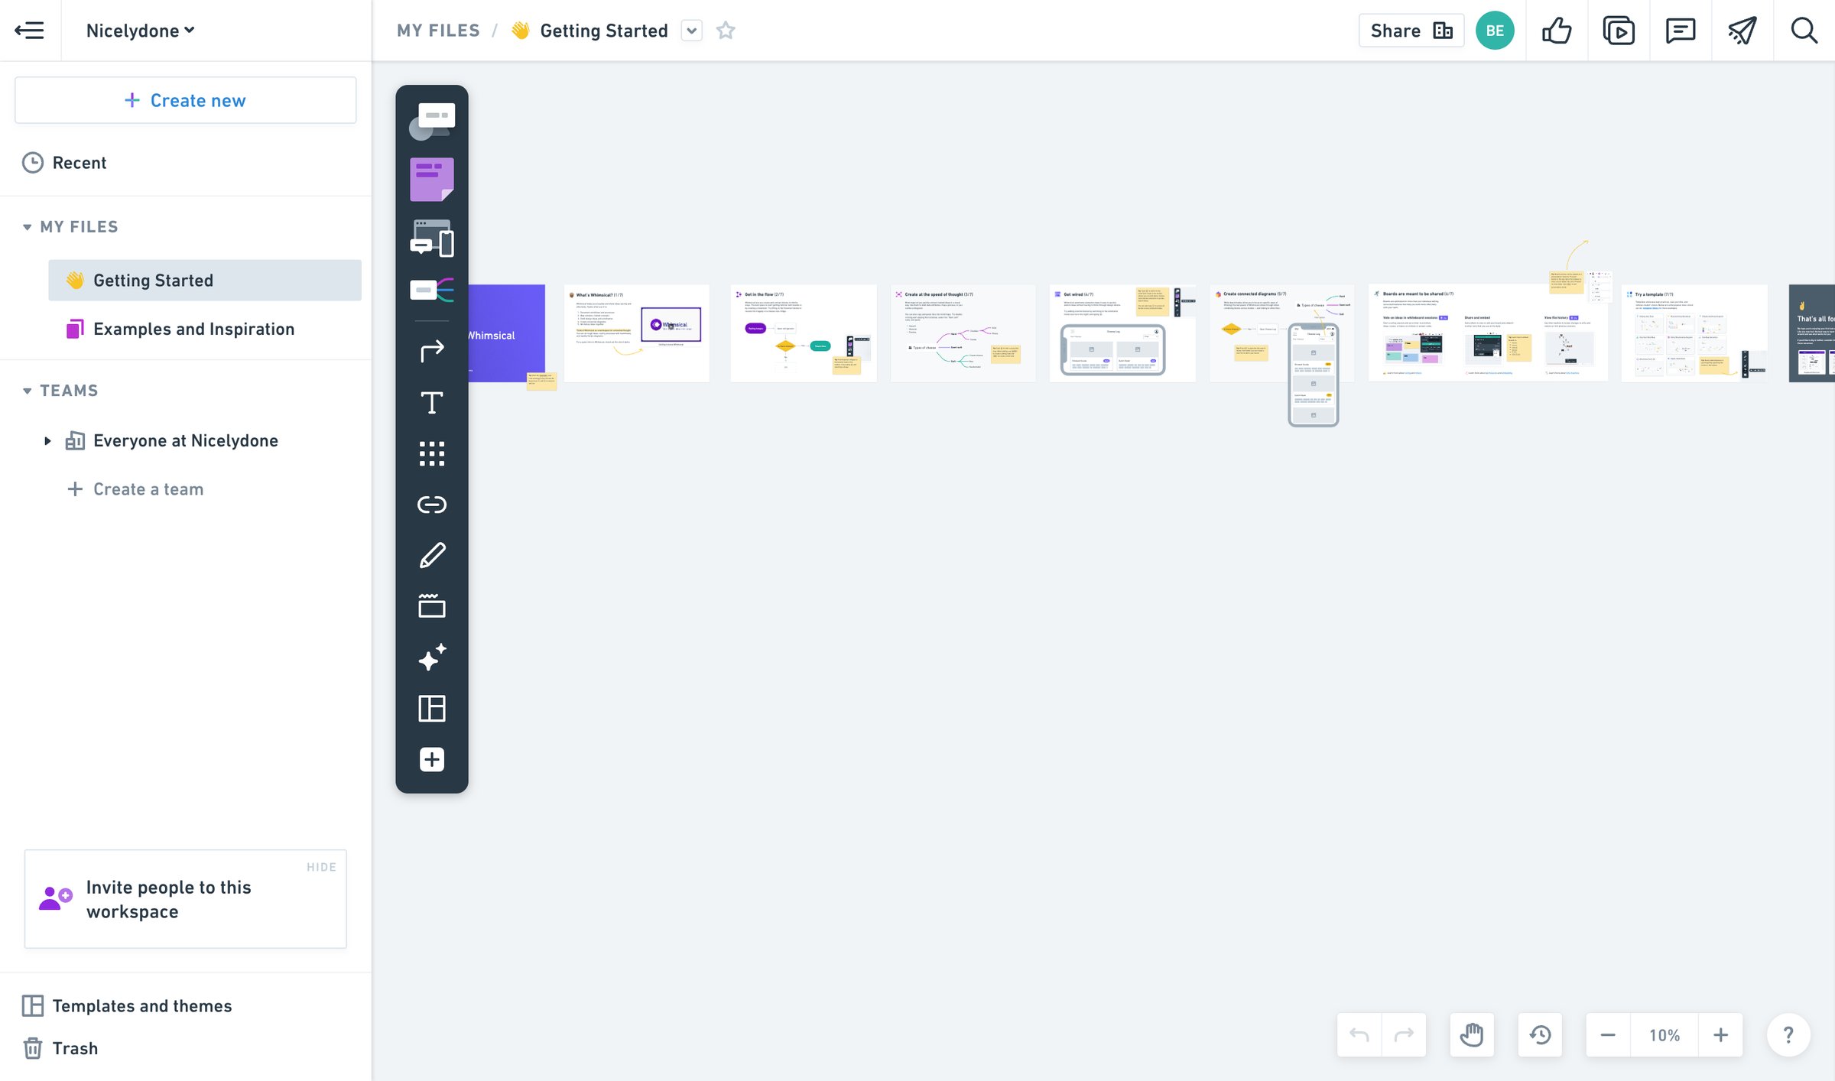The width and height of the screenshot is (1835, 1081).
Task: Open search with magnifier icon
Action: pyautogui.click(x=1804, y=31)
